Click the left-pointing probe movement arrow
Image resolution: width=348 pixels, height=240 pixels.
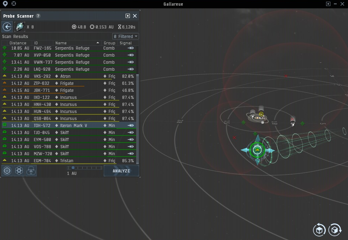tap(245, 150)
